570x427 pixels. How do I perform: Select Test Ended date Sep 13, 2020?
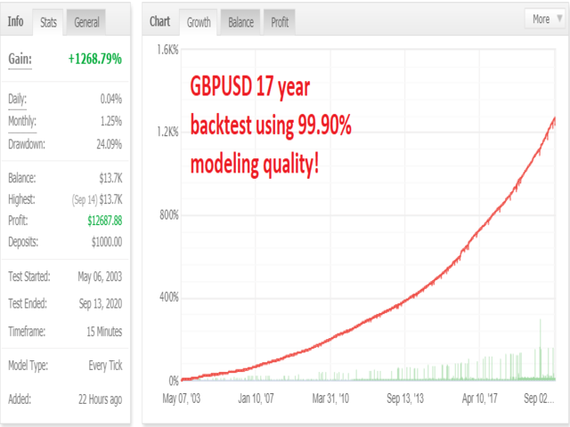pos(101,303)
